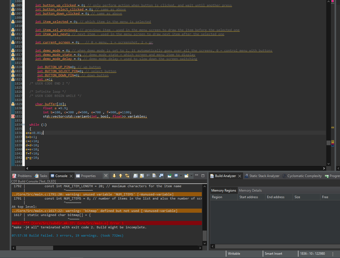Viewport: 340px width, 258px height.
Task: Click the wrap lines console icon
Action: tap(148, 176)
